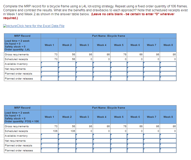Image resolution: width=191 pixels, height=160 pixels.
Task: Select FOQ Planned order releases cell for Week 7
Action: coord(152,150)
